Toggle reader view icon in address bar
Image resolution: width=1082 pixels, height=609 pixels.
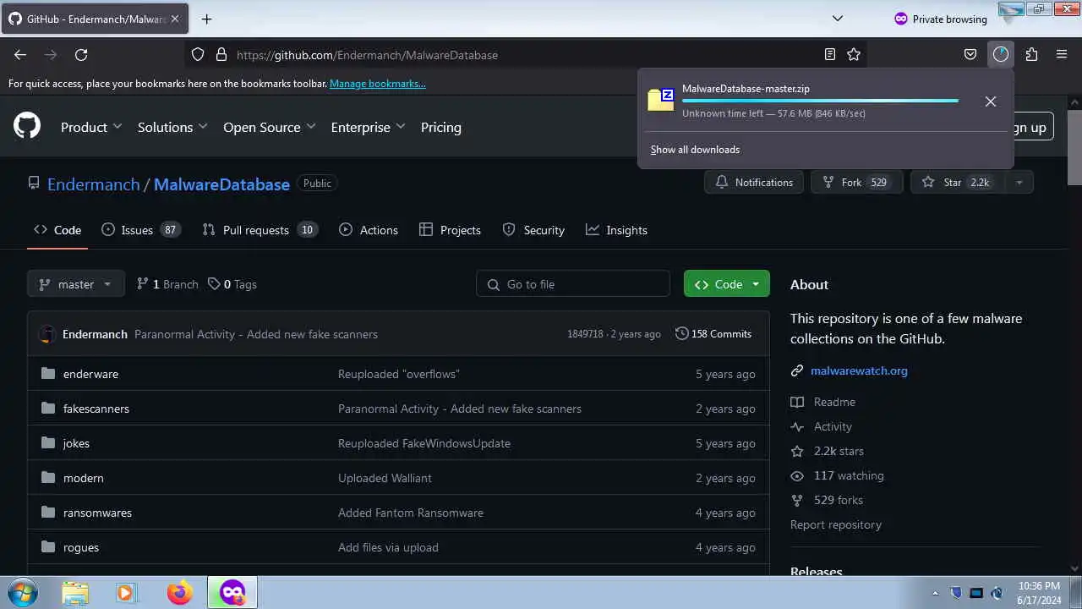point(830,54)
